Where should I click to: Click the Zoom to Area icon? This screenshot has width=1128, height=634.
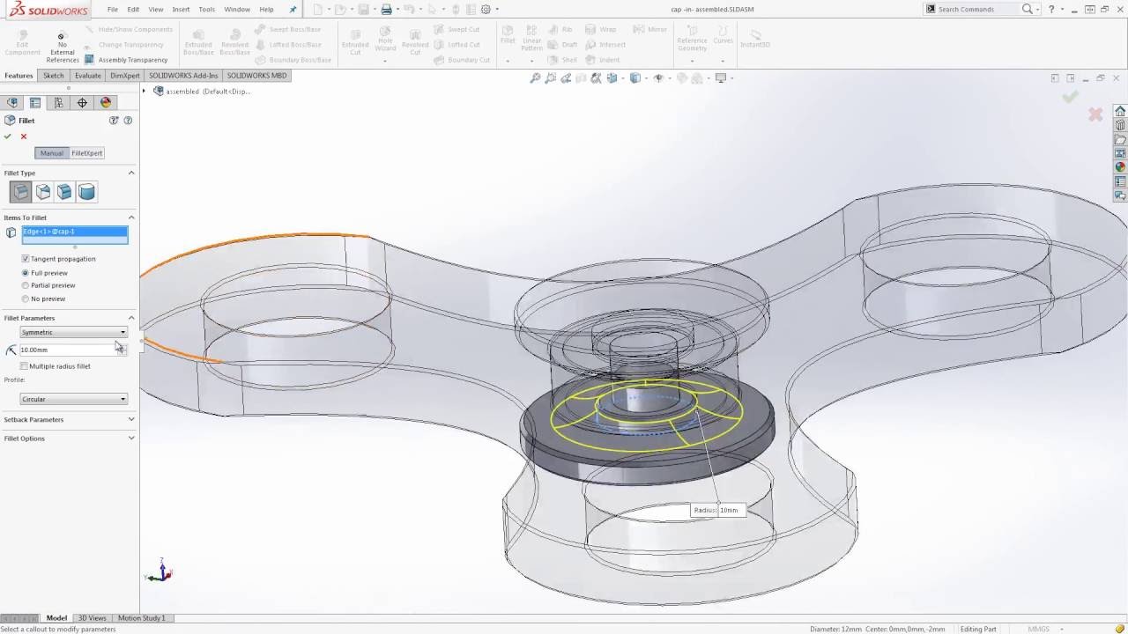point(552,78)
